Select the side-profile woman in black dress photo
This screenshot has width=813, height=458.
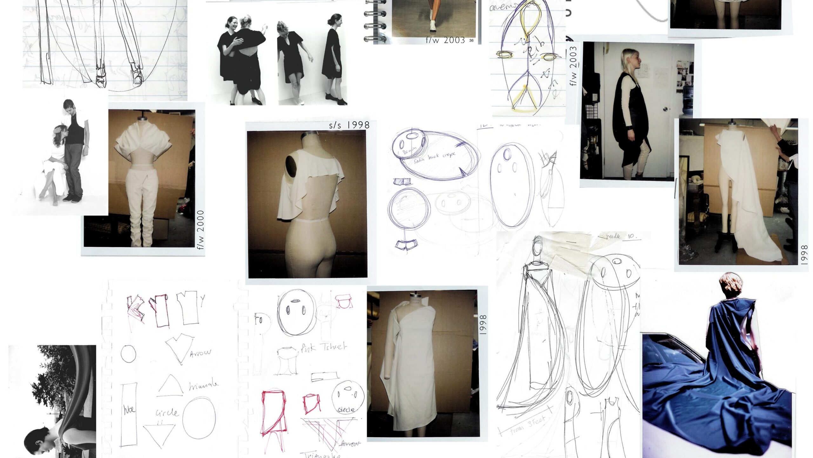click(335, 59)
